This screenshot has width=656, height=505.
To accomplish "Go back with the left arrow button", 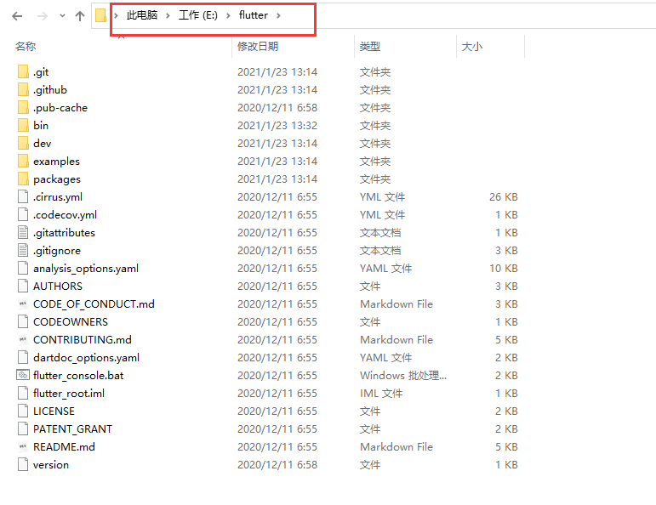I will tap(17, 16).
